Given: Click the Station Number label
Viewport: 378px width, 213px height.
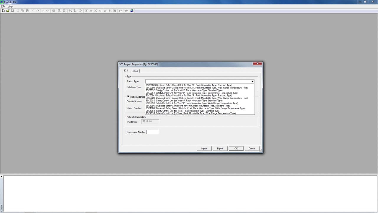Looking at the screenshot, I should click(x=134, y=108).
